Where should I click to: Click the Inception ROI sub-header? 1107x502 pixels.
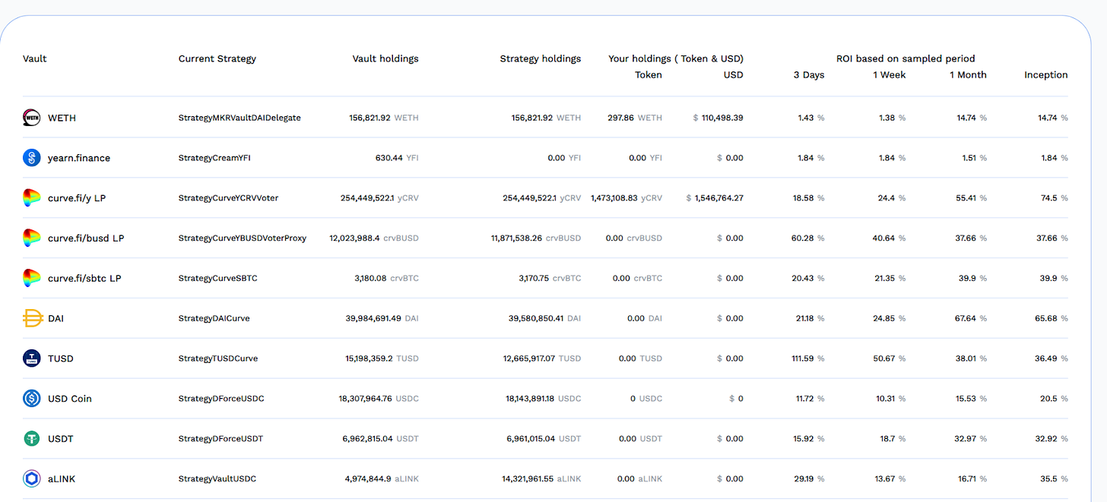(1046, 74)
